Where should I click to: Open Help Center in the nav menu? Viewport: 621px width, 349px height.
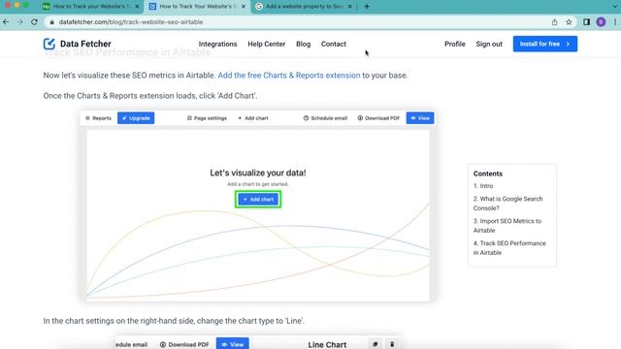pyautogui.click(x=267, y=44)
